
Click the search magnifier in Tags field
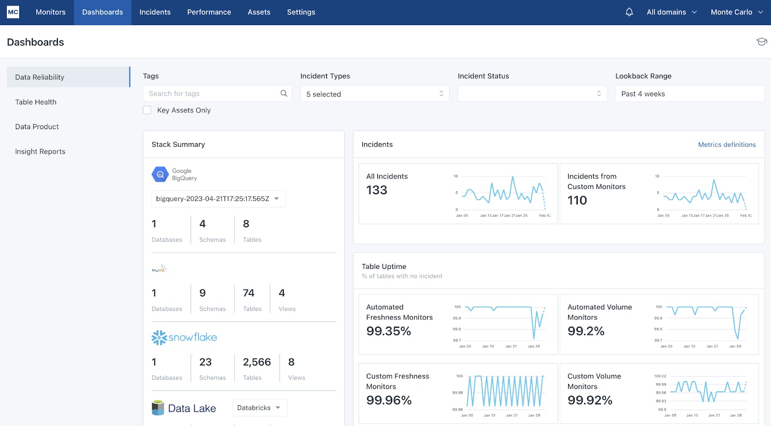pyautogui.click(x=284, y=93)
